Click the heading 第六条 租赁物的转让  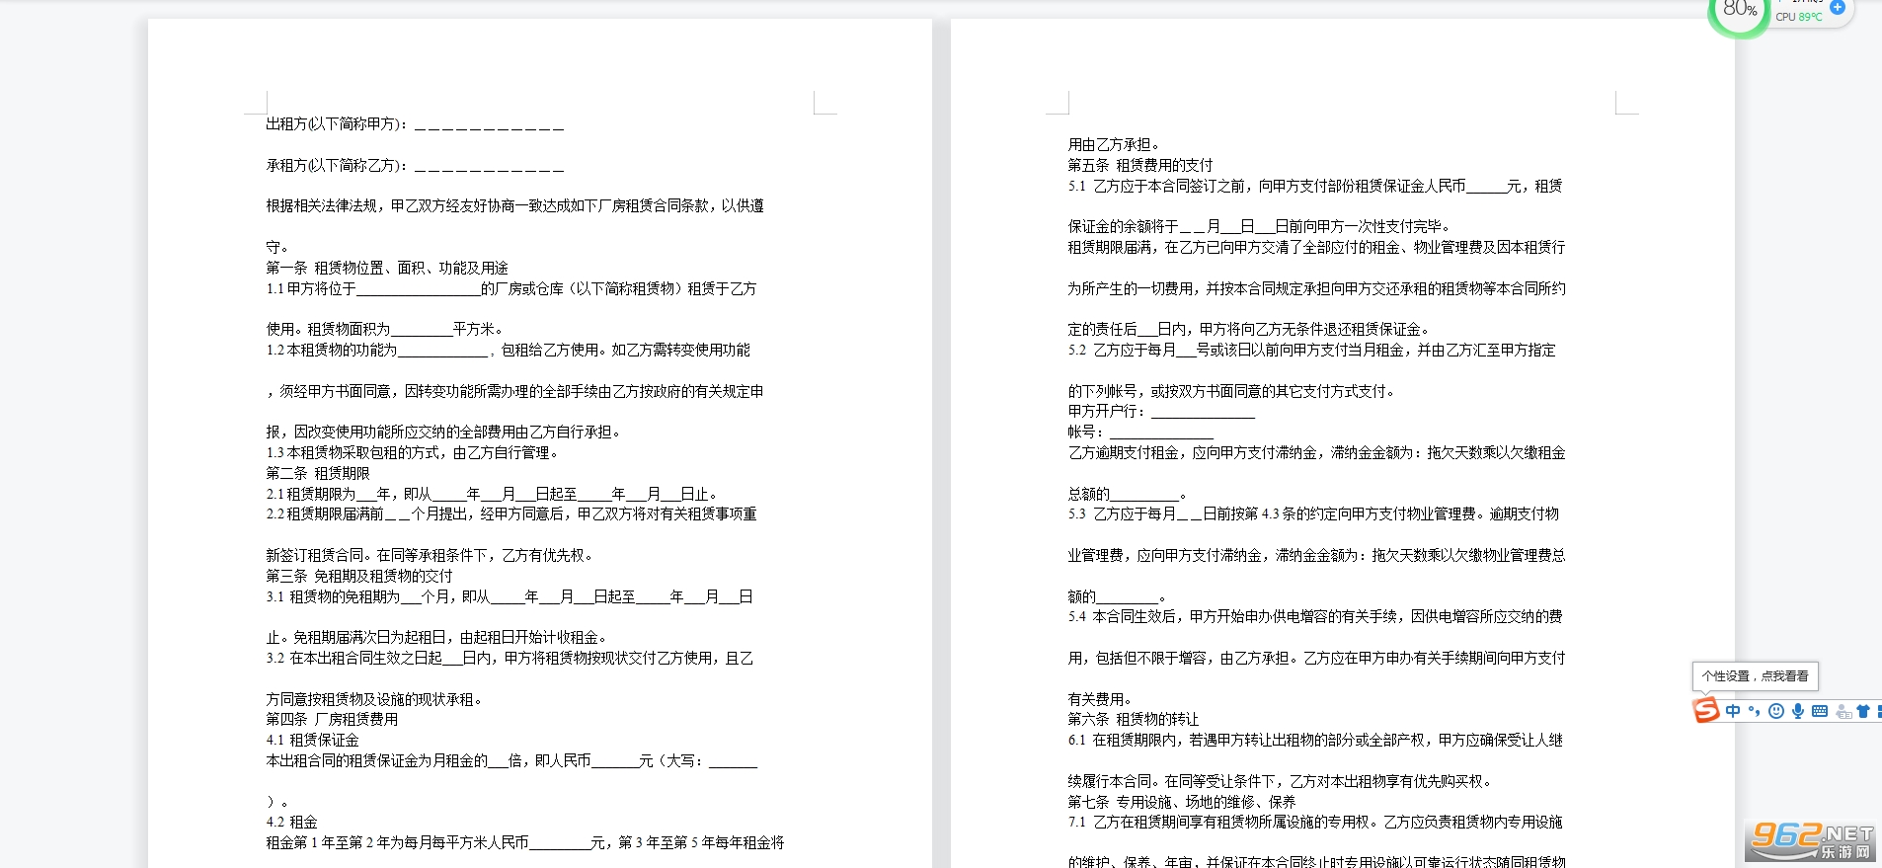pyautogui.click(x=1134, y=720)
